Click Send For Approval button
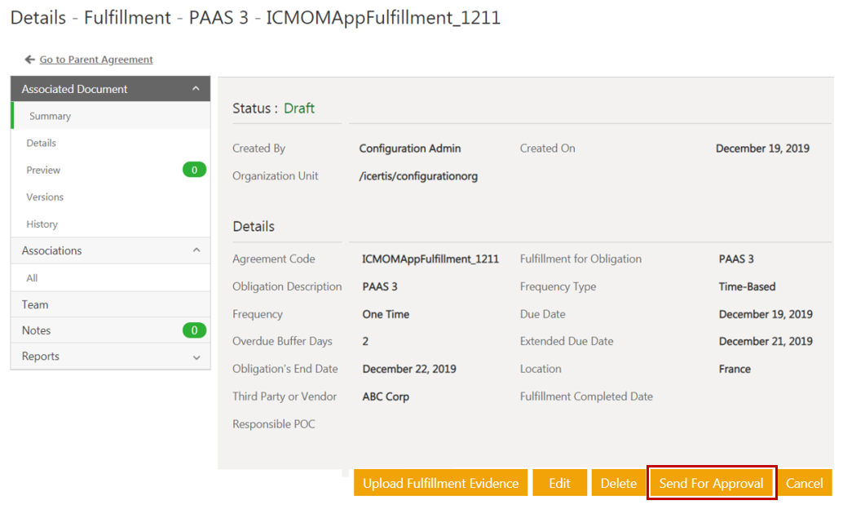Screen dimensions: 843x505 (711, 483)
